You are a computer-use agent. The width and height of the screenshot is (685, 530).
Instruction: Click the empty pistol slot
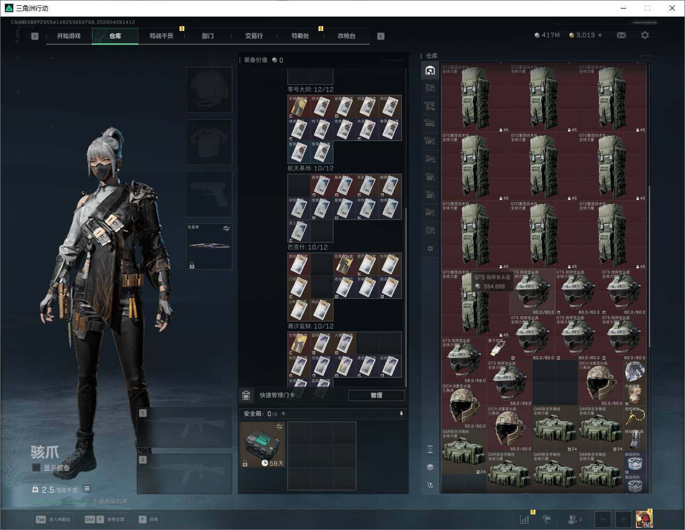[209, 194]
